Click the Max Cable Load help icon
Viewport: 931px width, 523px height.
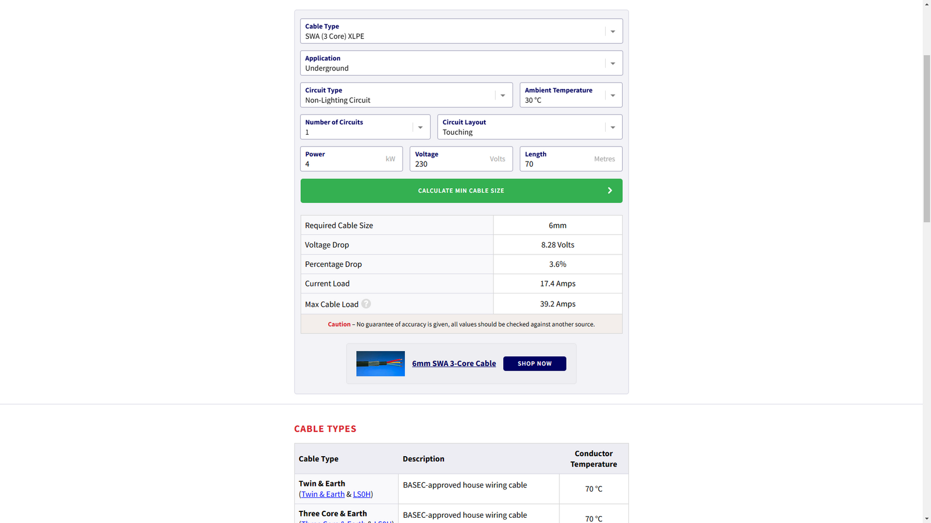coord(366,304)
